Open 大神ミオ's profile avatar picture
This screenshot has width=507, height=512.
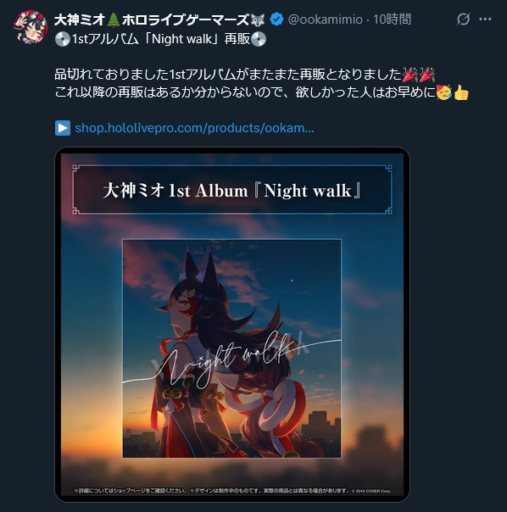pos(31,27)
